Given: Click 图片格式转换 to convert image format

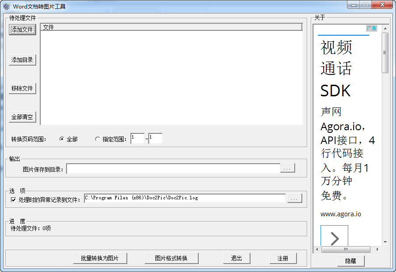Looking at the screenshot, I should (x=171, y=258).
